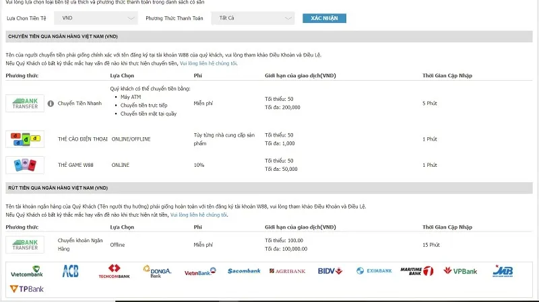This screenshot has height=302, width=539.
Task: Click the Agribank logo
Action: (x=287, y=271)
